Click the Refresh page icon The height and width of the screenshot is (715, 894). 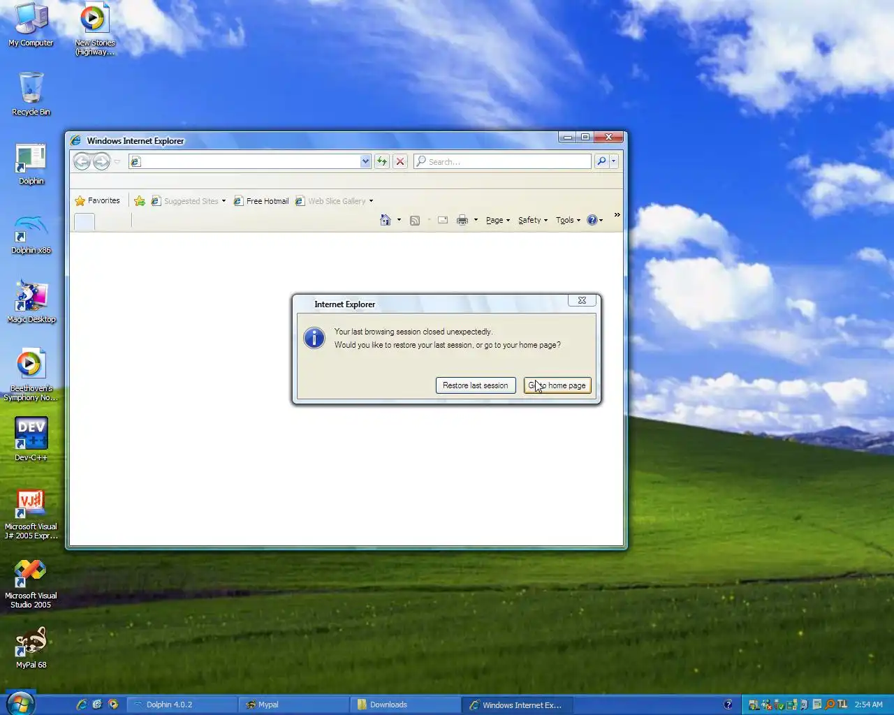tap(382, 161)
